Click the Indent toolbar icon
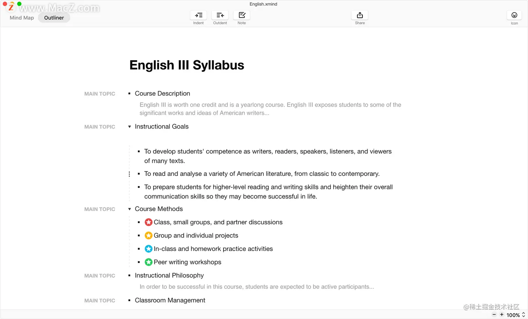Screen dimensions: 528x319 [198, 15]
